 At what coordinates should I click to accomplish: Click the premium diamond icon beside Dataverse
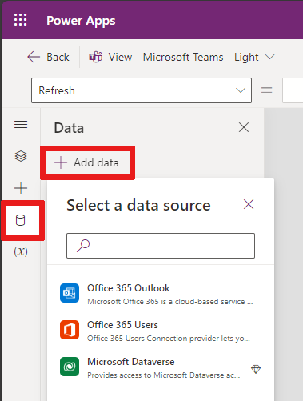point(256,369)
